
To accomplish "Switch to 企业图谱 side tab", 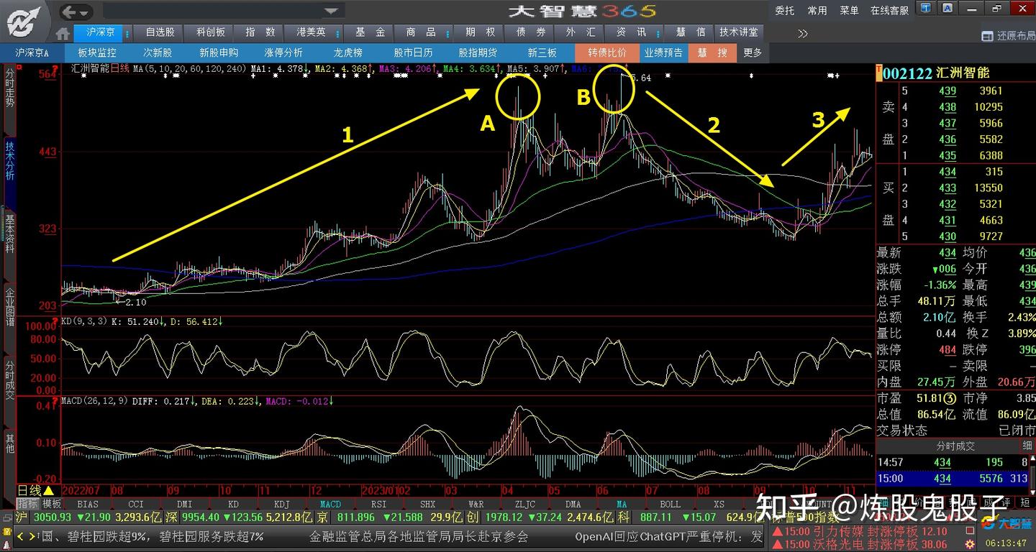I will click(9, 307).
